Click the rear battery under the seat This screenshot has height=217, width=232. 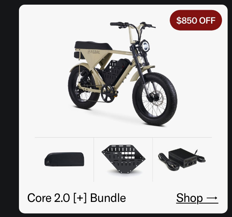point(77,55)
